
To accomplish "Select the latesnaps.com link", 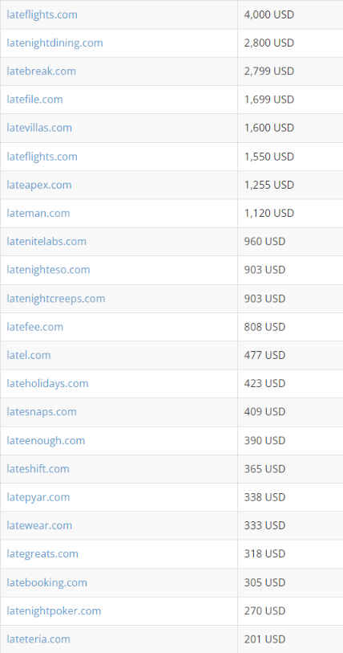I will (42, 412).
